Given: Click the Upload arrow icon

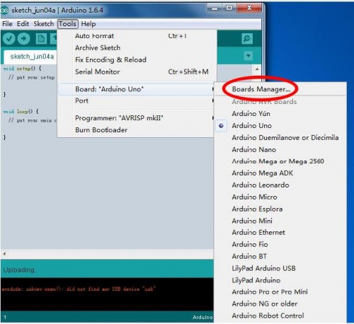Looking at the screenshot, I should coord(23,39).
